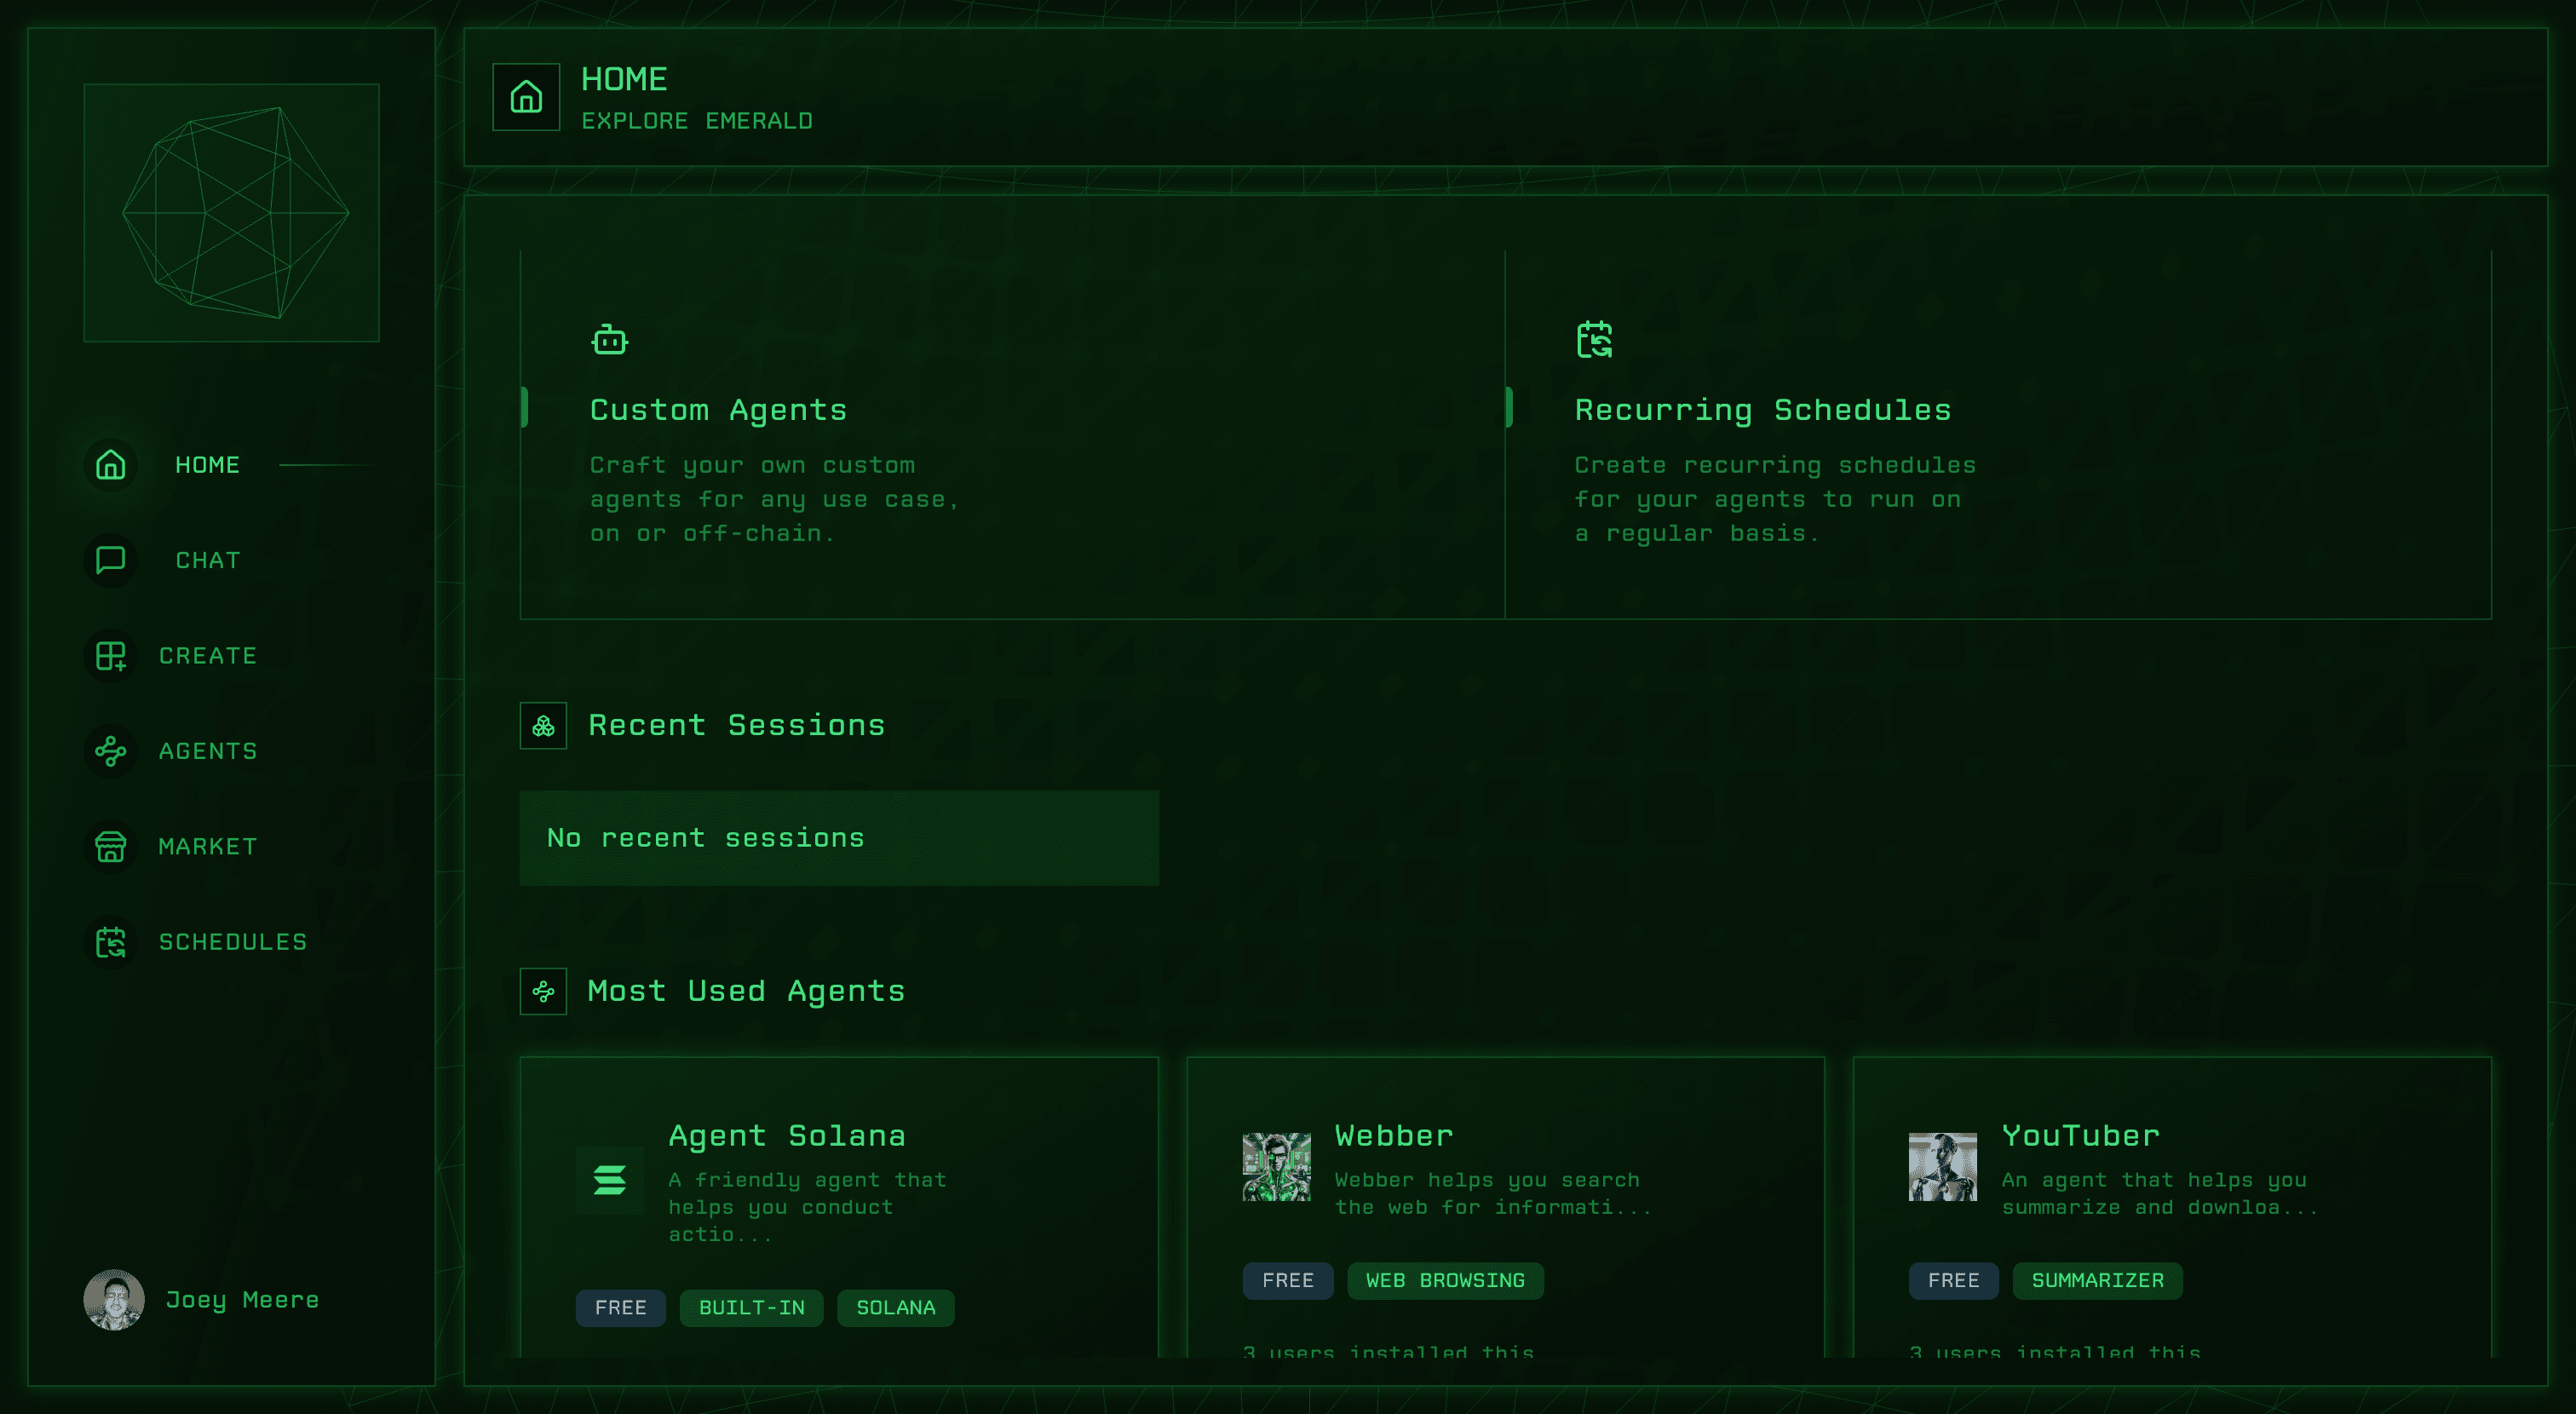Click the Agents nodes icon in sidebar

pos(110,751)
